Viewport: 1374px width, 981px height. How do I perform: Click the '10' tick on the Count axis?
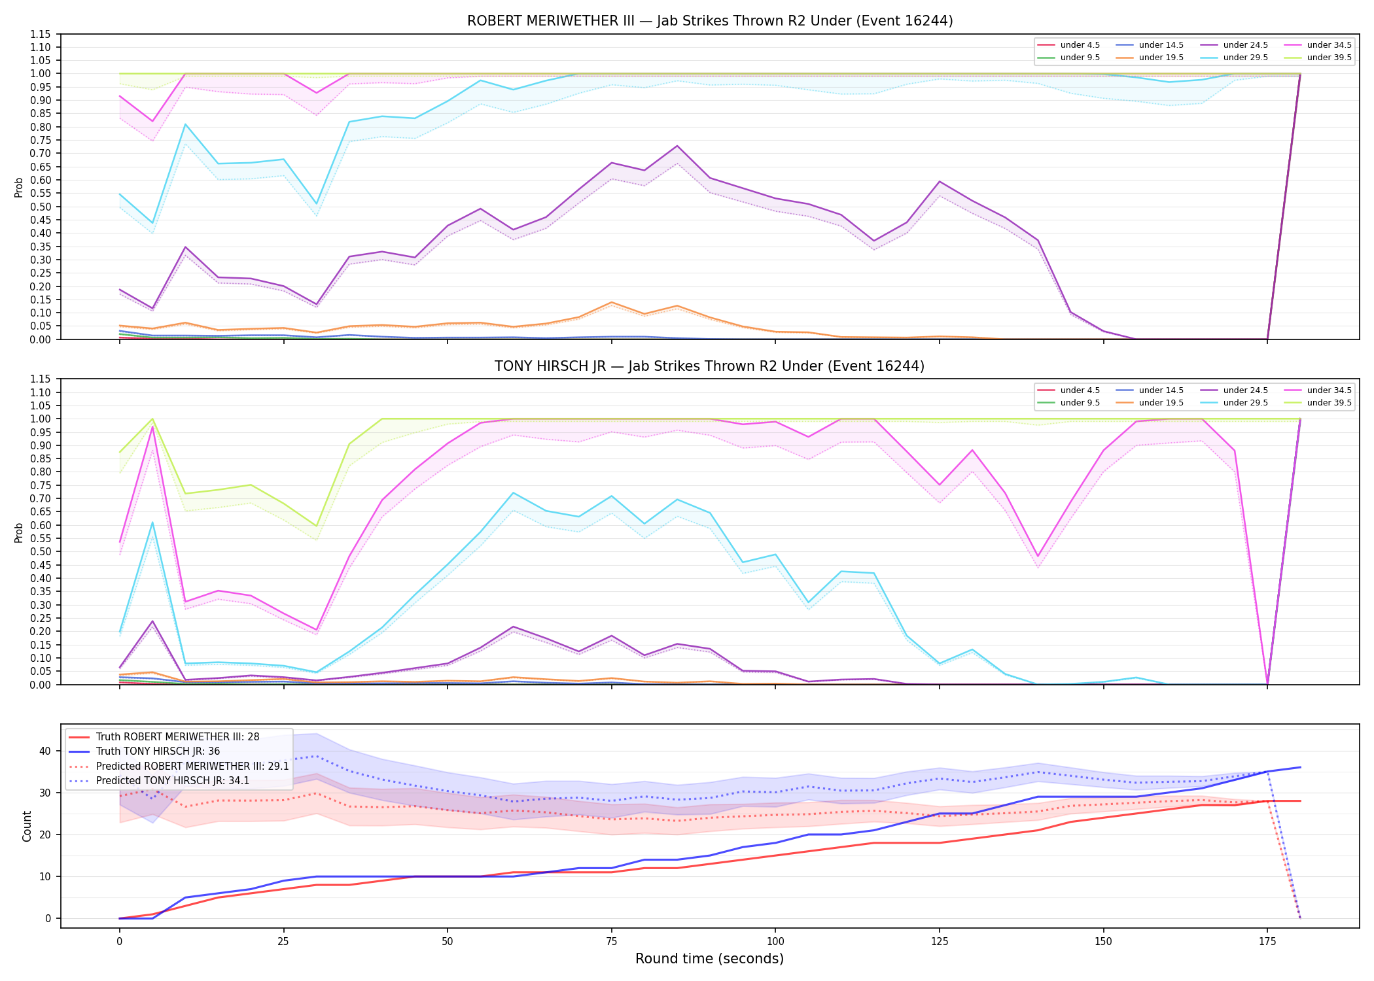[x=44, y=876]
